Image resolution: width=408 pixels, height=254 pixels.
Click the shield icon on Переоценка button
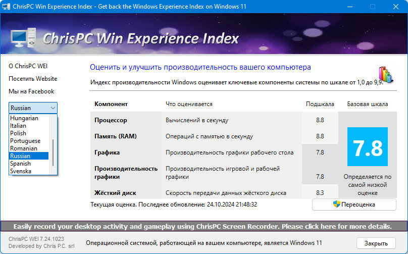pyautogui.click(x=336, y=205)
